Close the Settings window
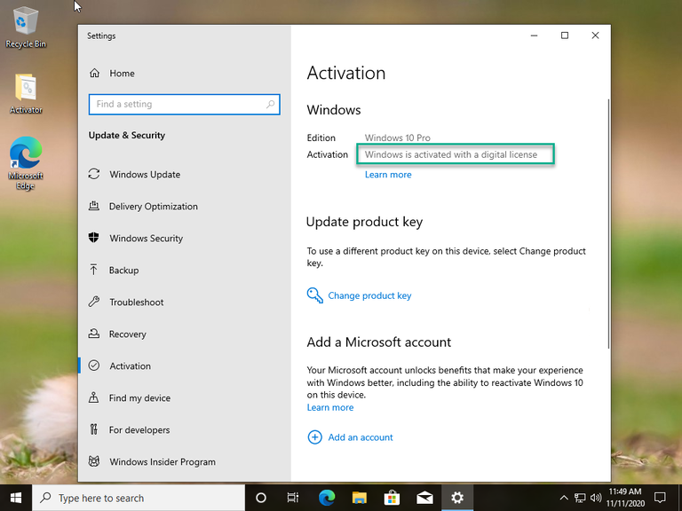The width and height of the screenshot is (682, 511). [x=596, y=35]
